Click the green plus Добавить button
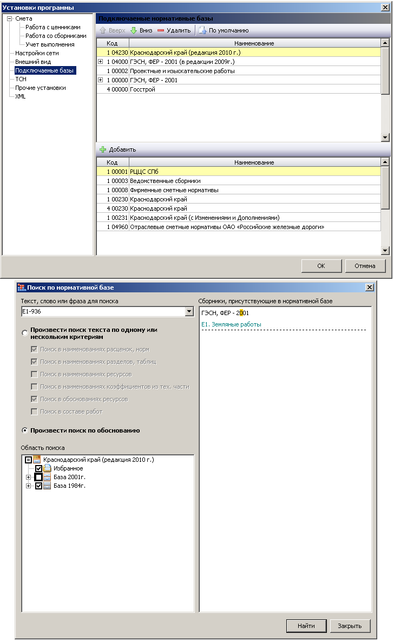The height and width of the screenshot is (641, 394). click(x=117, y=149)
